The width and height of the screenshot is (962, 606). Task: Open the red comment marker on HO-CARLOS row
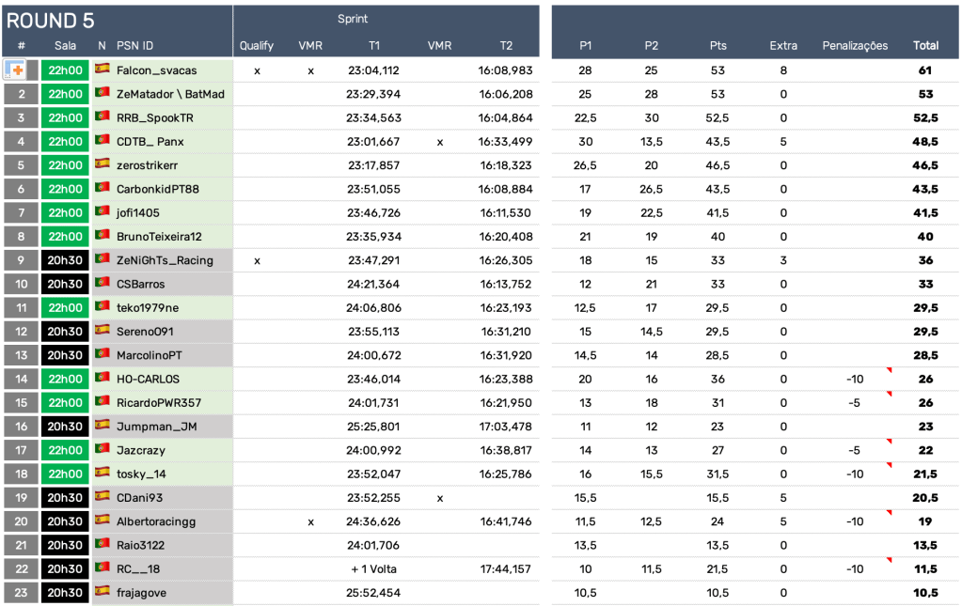pos(887,370)
